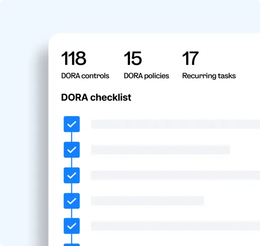Image resolution: width=260 pixels, height=246 pixels.
Task: Click the 15 policies count
Action: 133,58
